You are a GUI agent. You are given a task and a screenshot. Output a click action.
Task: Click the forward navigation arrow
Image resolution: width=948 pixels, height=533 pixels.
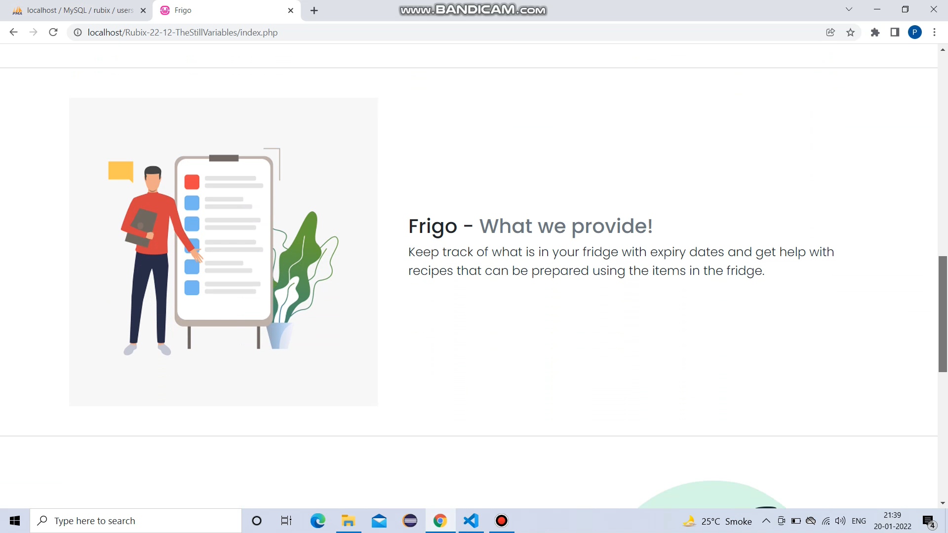click(x=33, y=33)
